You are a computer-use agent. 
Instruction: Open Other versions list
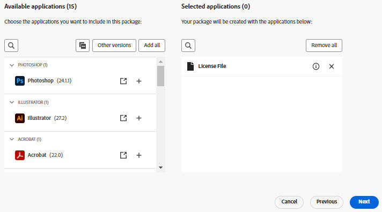pos(114,46)
